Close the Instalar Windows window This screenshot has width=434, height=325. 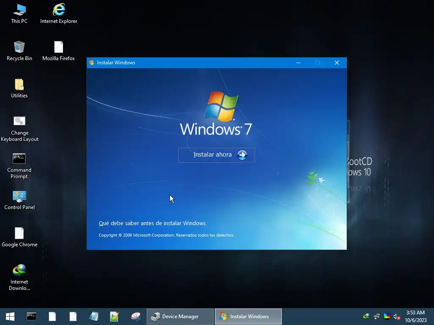pos(337,63)
